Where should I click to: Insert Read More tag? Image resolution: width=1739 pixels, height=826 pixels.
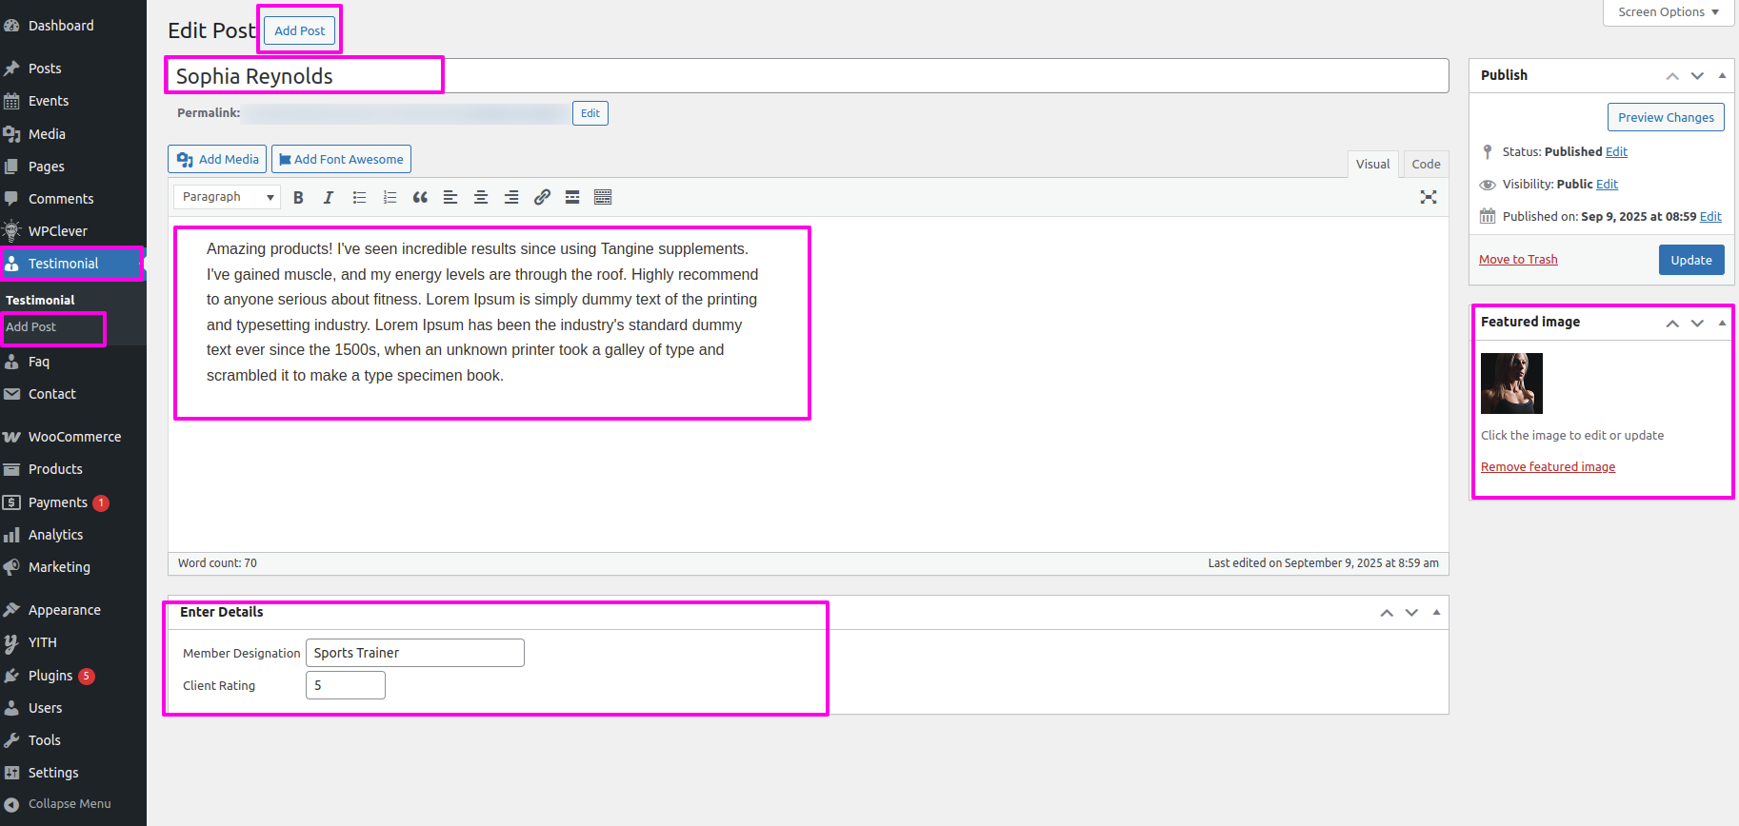pos(572,197)
